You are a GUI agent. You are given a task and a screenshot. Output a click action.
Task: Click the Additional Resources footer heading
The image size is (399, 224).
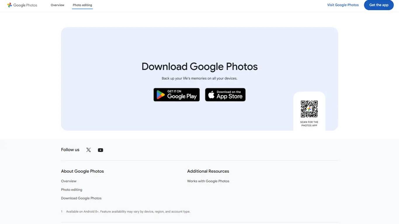pos(208,171)
